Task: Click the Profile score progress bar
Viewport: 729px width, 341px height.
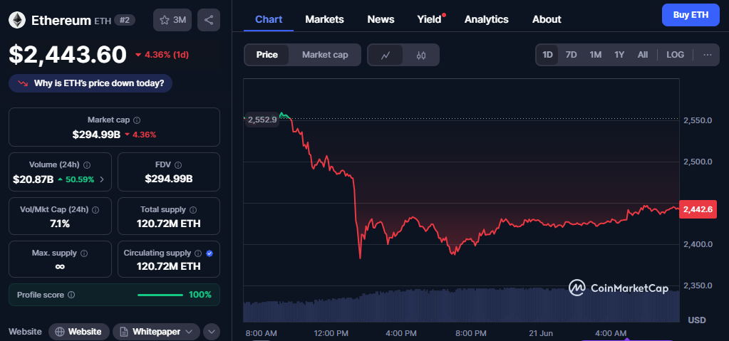Action: tap(160, 295)
